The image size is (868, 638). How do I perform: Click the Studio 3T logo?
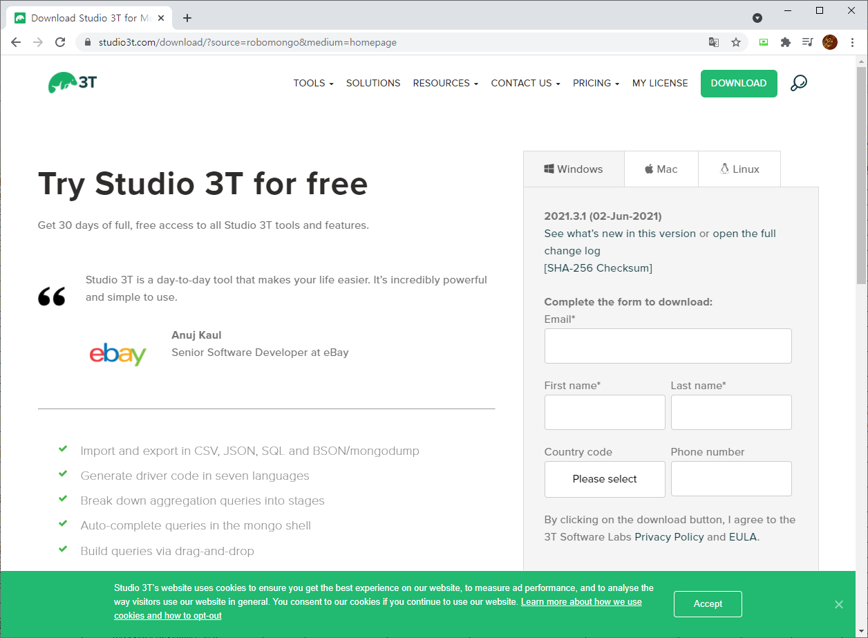(x=73, y=83)
